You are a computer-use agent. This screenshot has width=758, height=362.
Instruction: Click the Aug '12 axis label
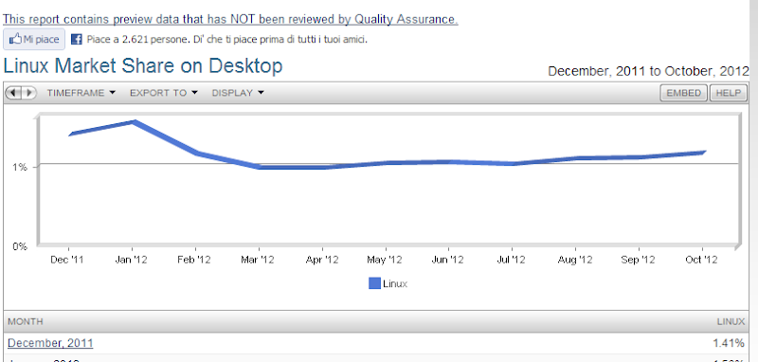pyautogui.click(x=575, y=260)
